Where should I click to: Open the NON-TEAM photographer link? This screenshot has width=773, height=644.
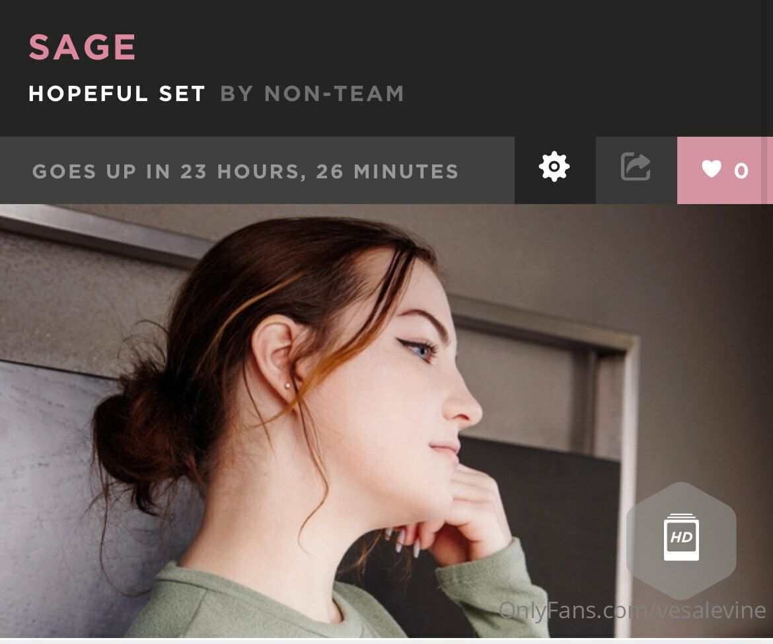coord(334,94)
